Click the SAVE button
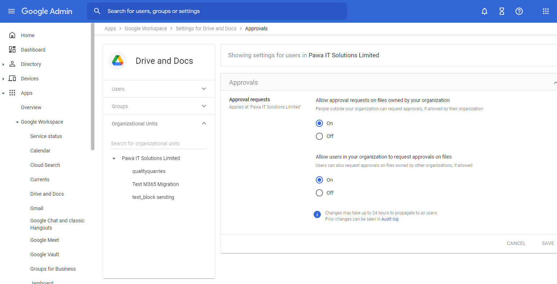The height and width of the screenshot is (284, 557). (x=548, y=243)
